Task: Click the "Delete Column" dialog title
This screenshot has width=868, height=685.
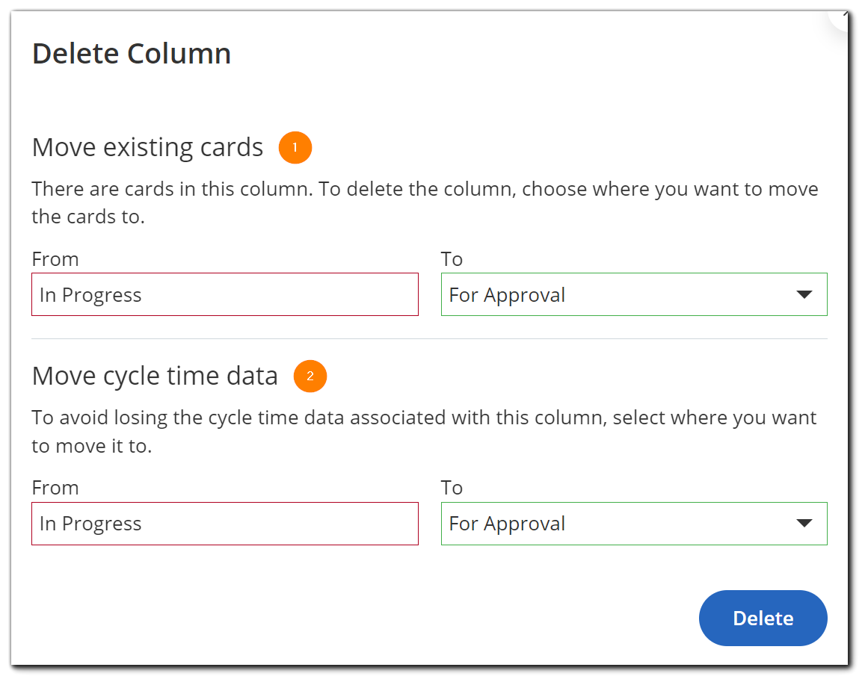Action: 131,53
